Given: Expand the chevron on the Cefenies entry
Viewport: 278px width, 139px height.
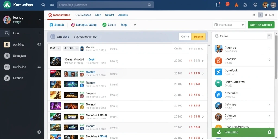Looking at the screenshot, I should pyautogui.click(x=270, y=105).
